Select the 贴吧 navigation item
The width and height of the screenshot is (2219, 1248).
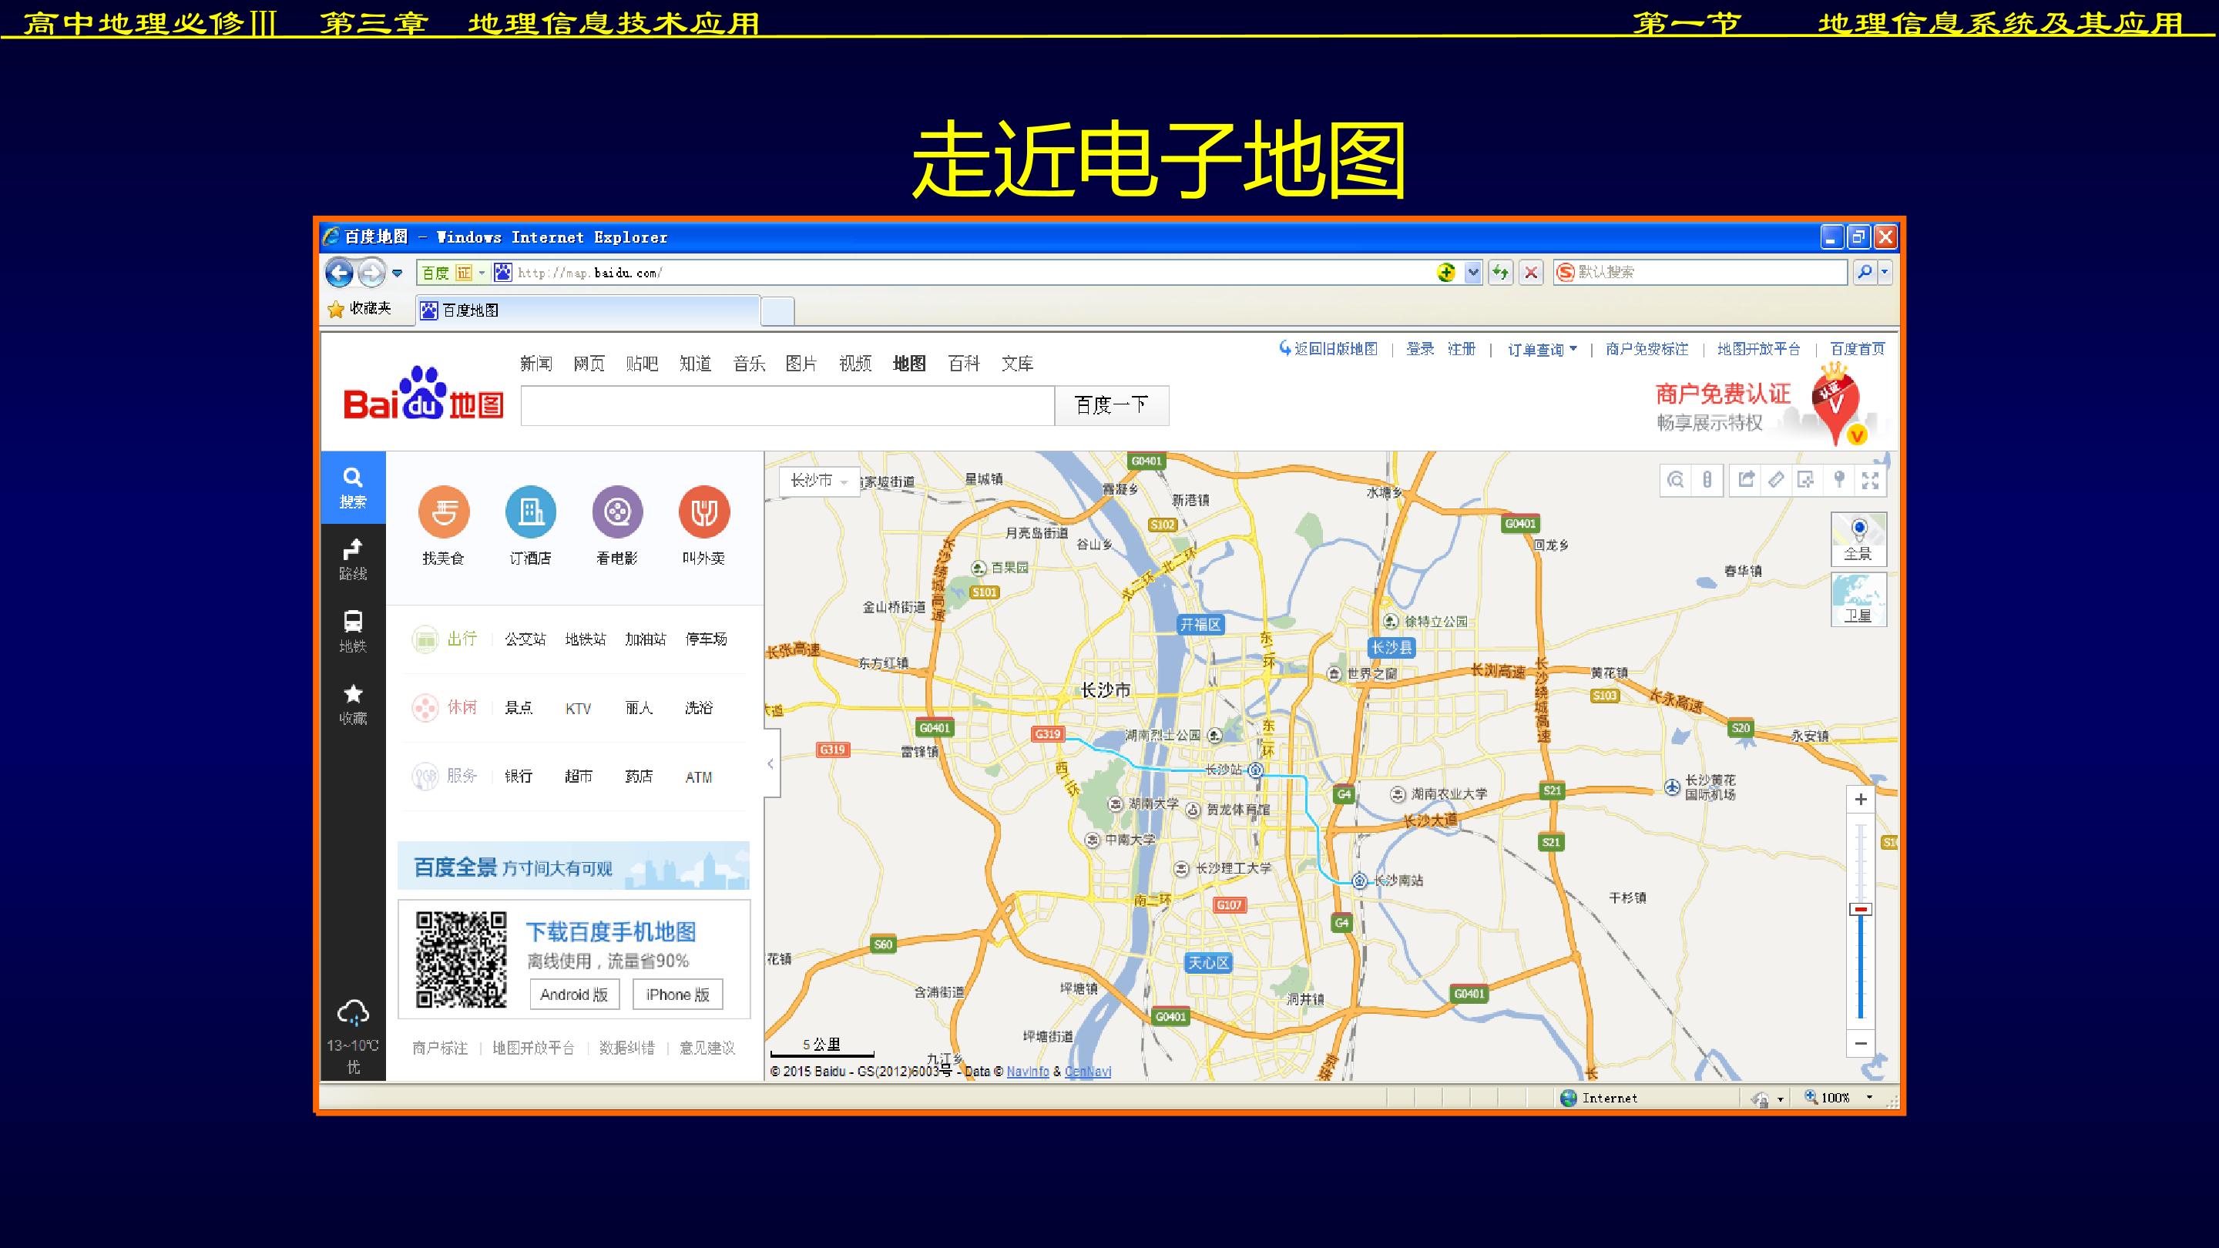(642, 364)
